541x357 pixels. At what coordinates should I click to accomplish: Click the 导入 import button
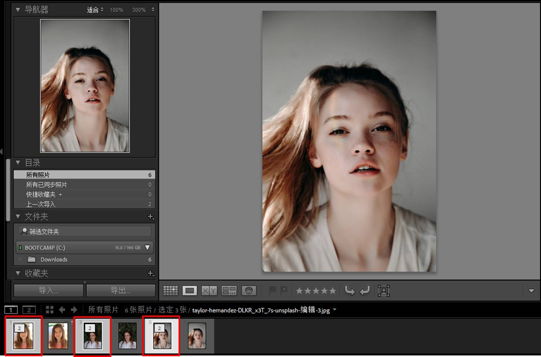[x=49, y=290]
